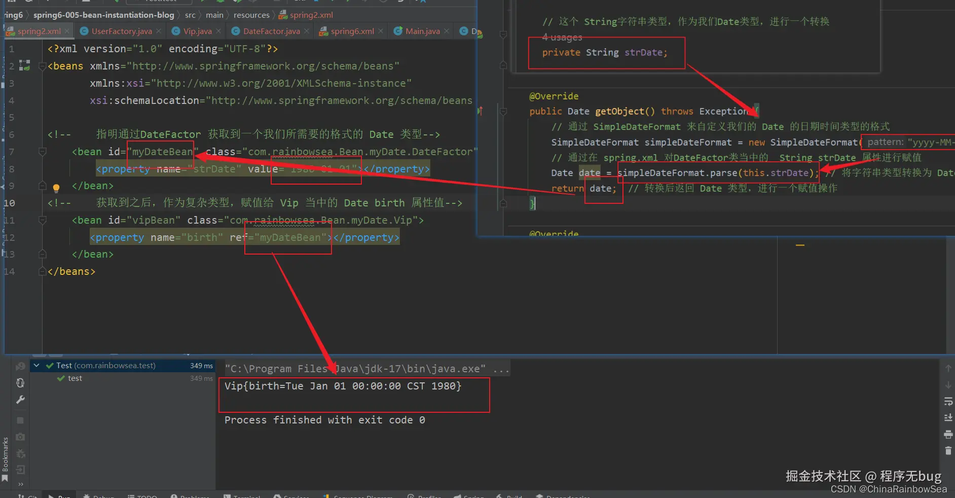The image size is (955, 498).
Task: Click 'Process finished with exit code 0'
Action: [324, 420]
